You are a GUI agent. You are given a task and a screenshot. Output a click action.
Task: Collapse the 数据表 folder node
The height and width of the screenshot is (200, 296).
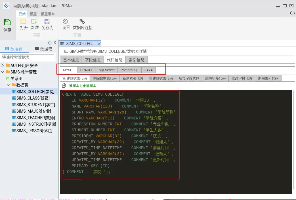[x=8, y=85]
